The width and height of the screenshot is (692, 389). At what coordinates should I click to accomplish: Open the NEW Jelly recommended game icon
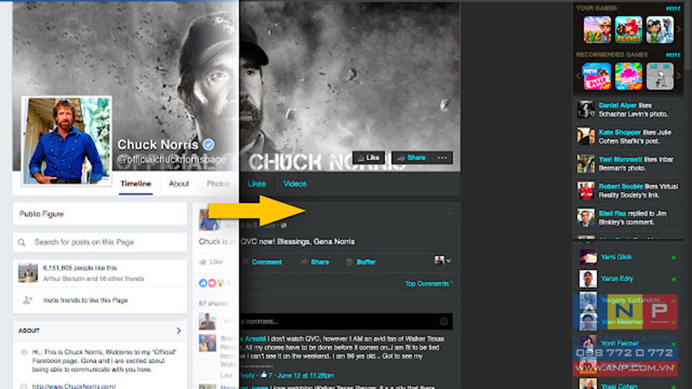(597, 76)
